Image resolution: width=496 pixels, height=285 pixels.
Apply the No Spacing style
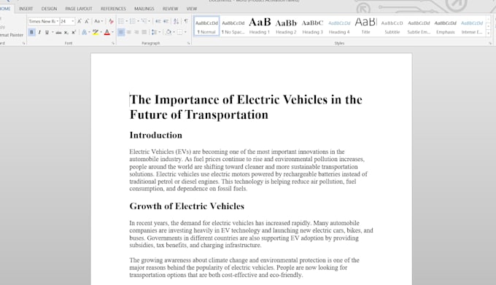[x=233, y=26]
